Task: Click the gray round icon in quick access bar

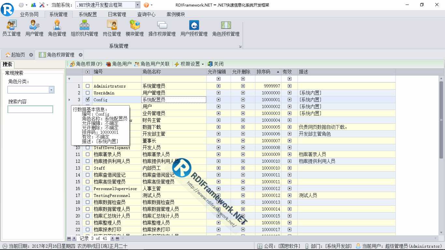Action: click(21, 5)
